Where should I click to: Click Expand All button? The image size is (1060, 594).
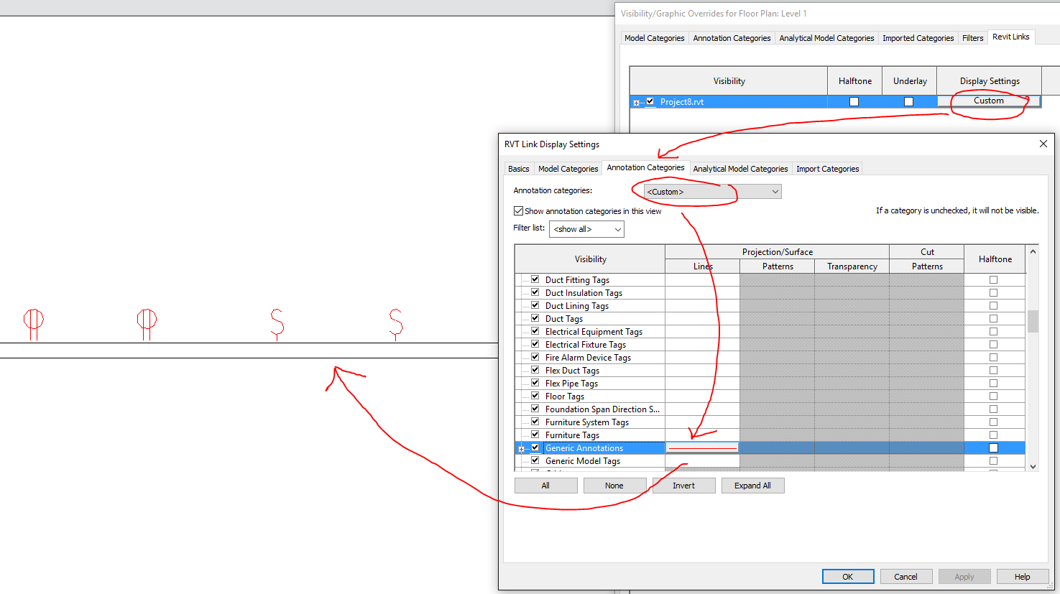[752, 486]
